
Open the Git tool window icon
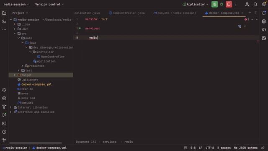4,140
